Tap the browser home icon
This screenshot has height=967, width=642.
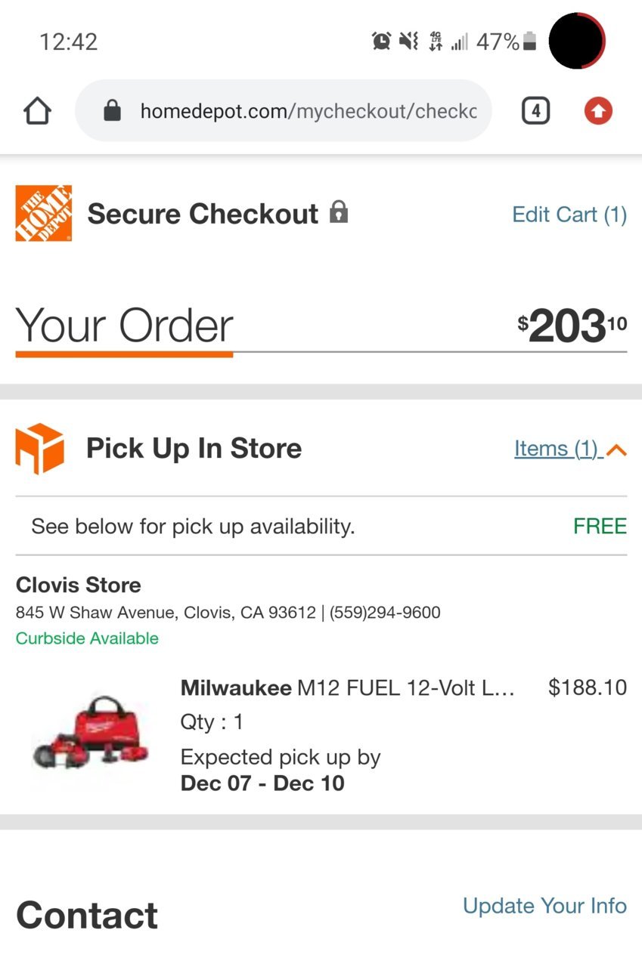[37, 112]
